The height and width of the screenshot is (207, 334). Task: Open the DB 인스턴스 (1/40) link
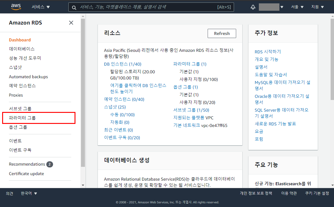(x=123, y=64)
